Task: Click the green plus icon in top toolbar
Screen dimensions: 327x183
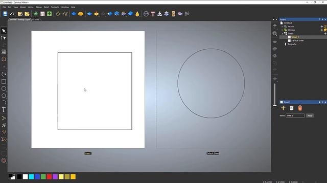Action: (x=49, y=14)
